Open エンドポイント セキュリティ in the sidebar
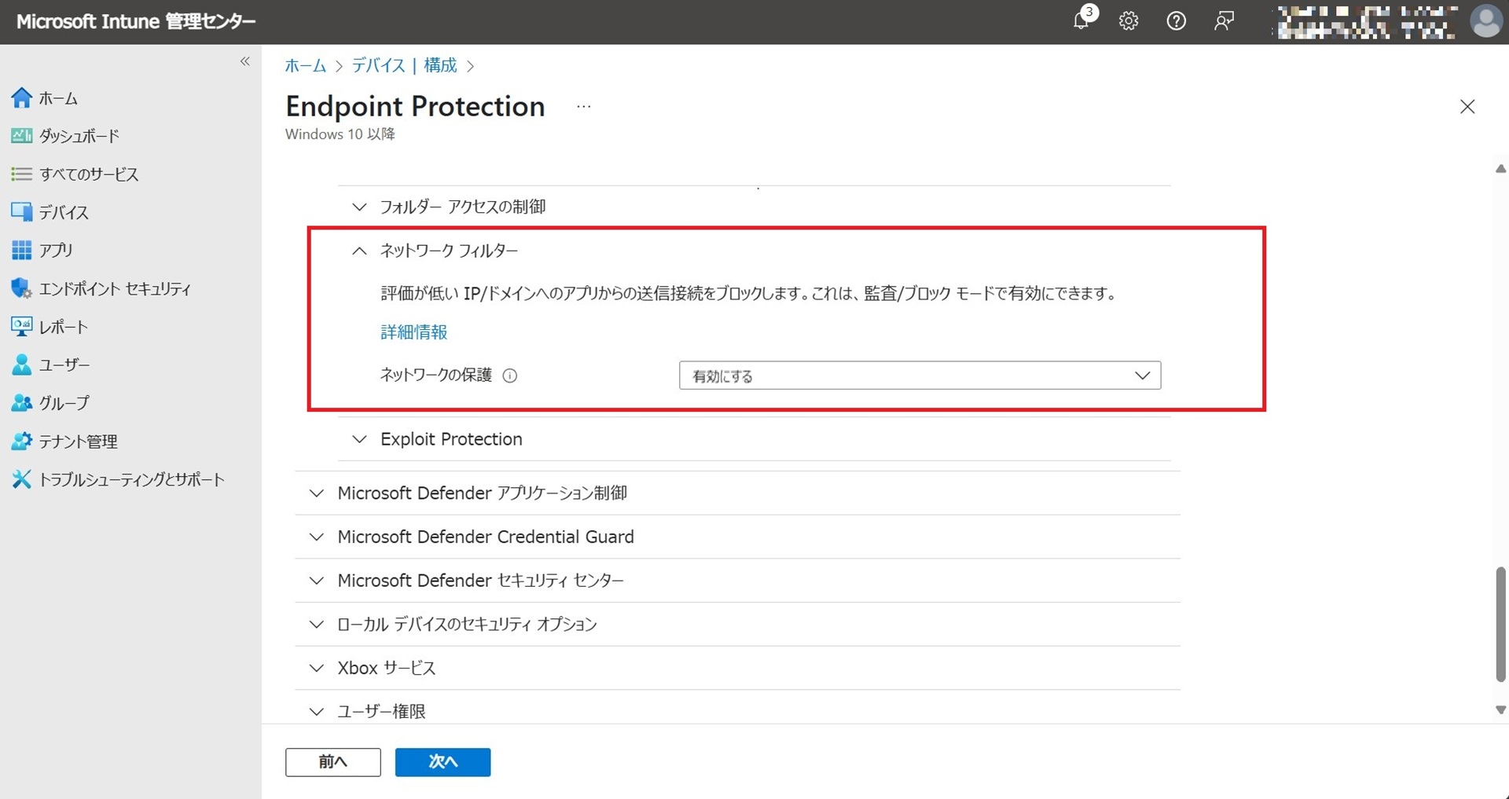The height and width of the screenshot is (799, 1509). (x=115, y=288)
